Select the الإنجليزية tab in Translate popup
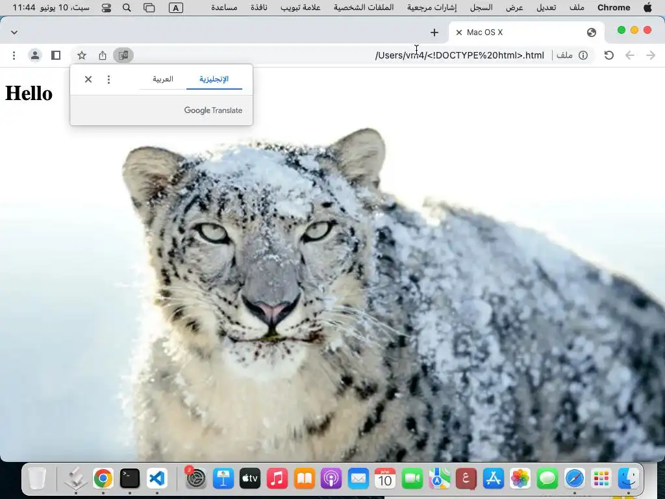This screenshot has width=665, height=499. [214, 79]
